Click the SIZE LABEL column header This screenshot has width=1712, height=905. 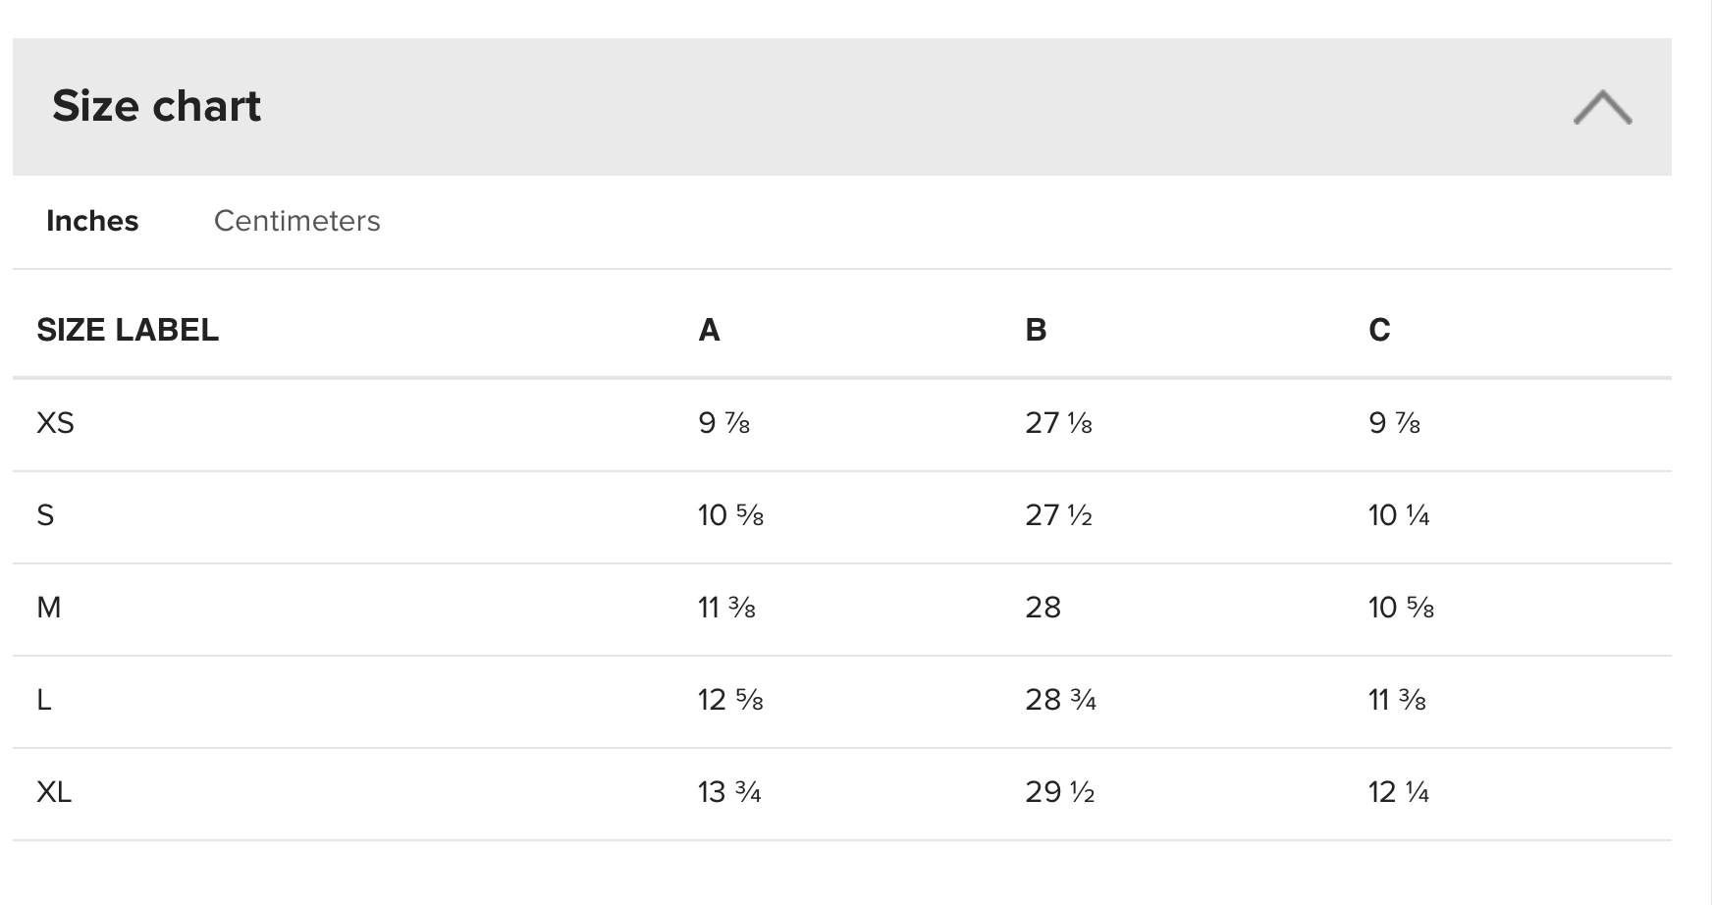(128, 330)
